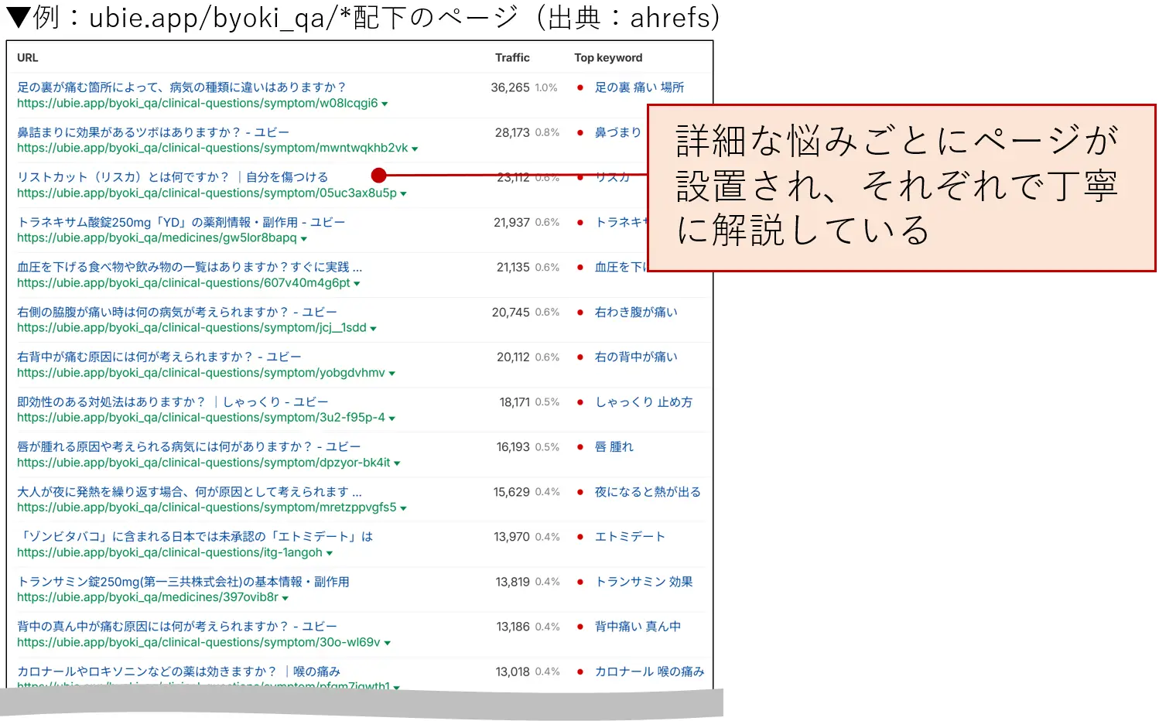Select the keyword "右わき腹が痛い"
Screen dimensions: 1159x721
point(634,312)
